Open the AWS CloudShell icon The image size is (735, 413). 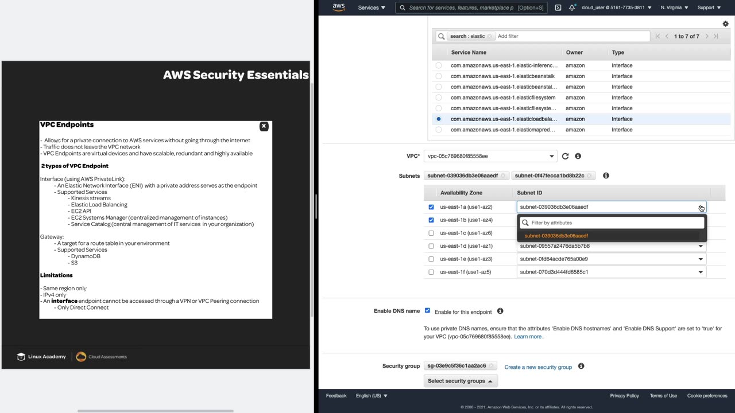558,7
